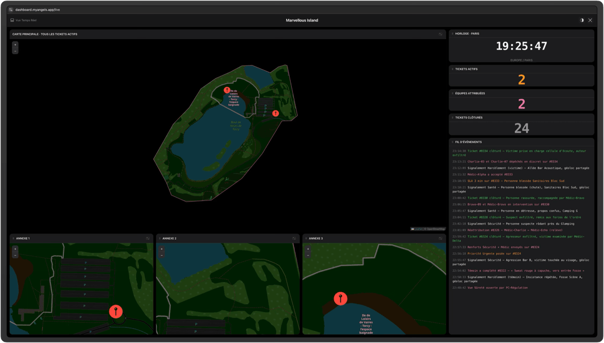Zoom out on the Annexe 2 map

point(162,255)
